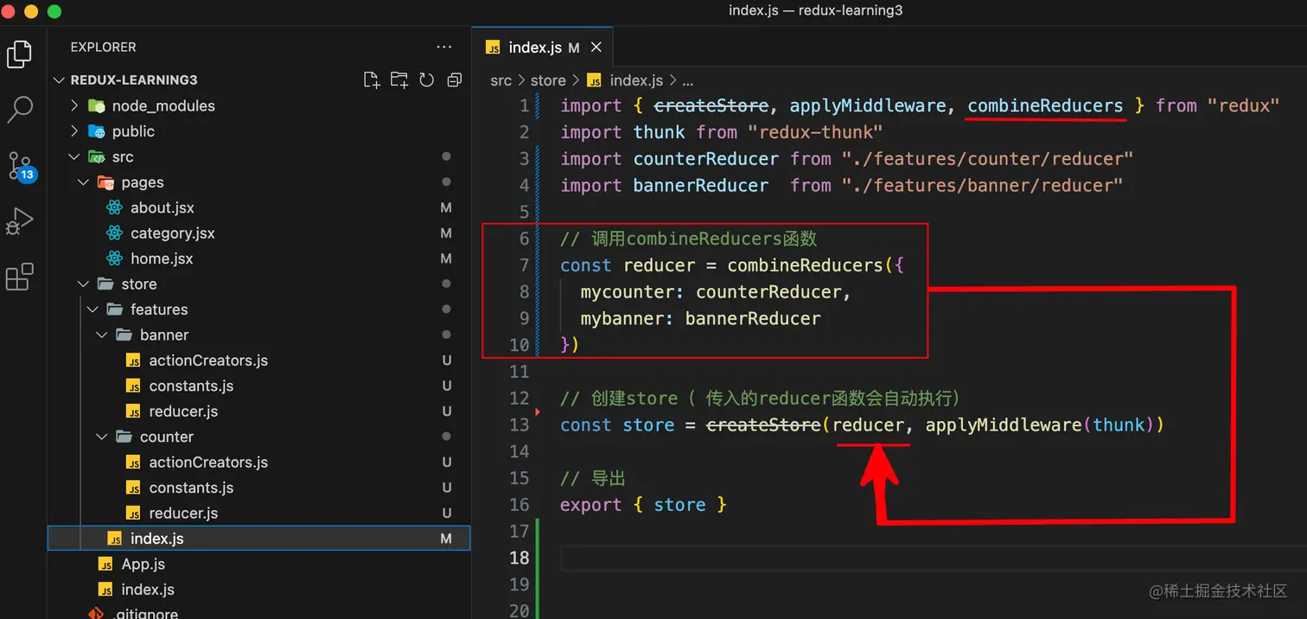This screenshot has width=1307, height=619.
Task: Click mybanner key on line 9
Action: click(x=622, y=319)
